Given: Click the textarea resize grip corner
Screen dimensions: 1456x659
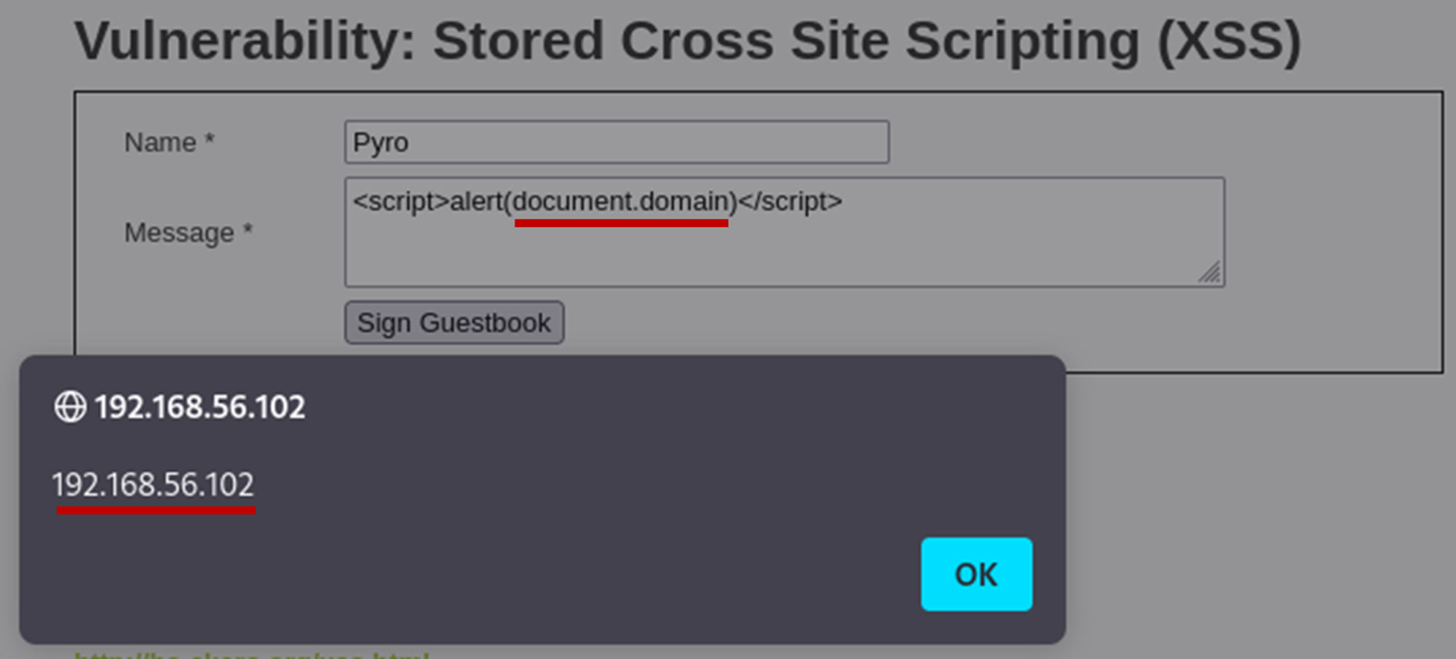Looking at the screenshot, I should click(1210, 273).
